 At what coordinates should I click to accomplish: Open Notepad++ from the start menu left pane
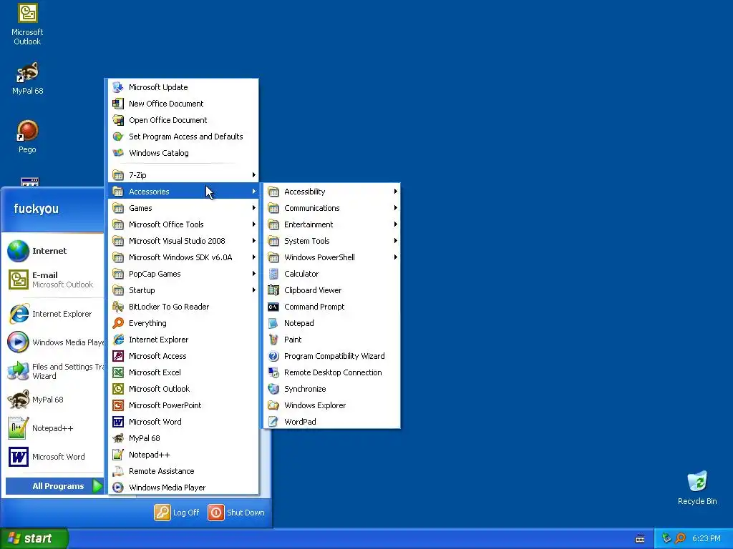click(x=54, y=428)
